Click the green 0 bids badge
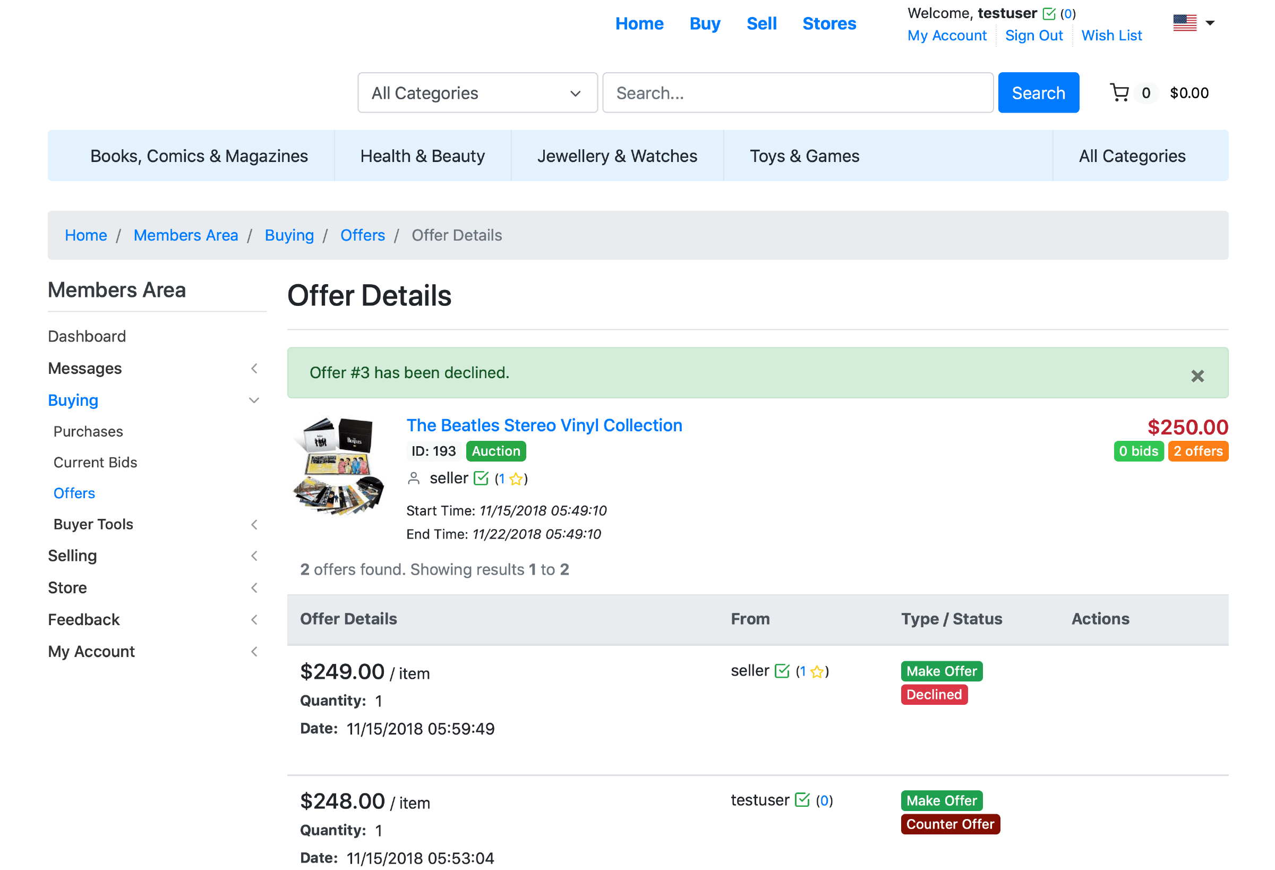Viewport: 1275px width, 870px height. [x=1139, y=451]
